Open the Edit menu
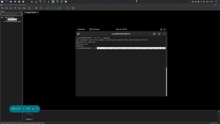The height and width of the screenshot is (124, 220). click(x=6, y=8)
